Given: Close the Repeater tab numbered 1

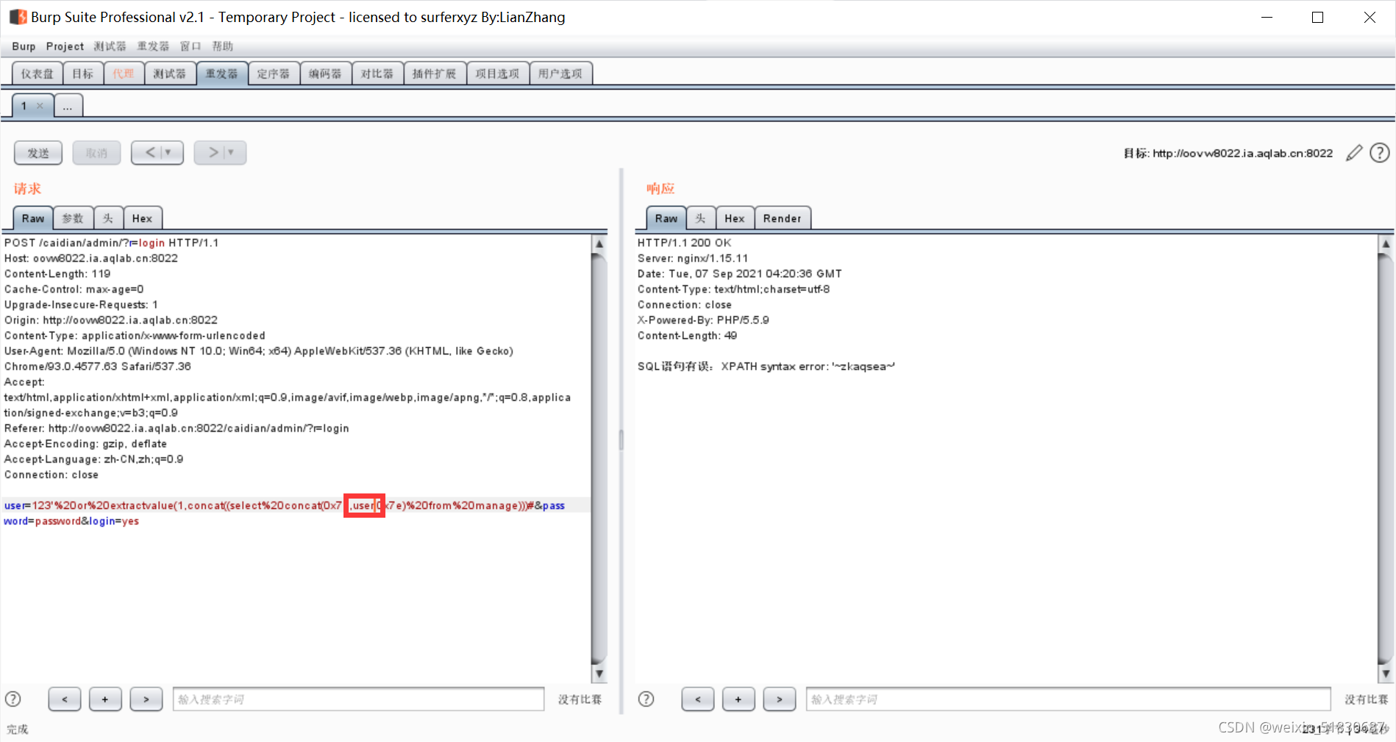Looking at the screenshot, I should click(40, 106).
